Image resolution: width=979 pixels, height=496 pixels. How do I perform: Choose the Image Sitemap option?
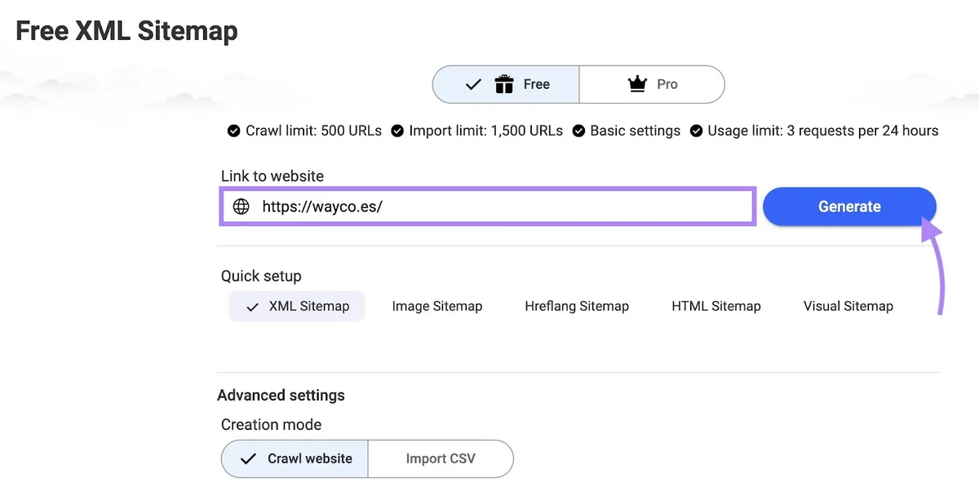click(437, 306)
